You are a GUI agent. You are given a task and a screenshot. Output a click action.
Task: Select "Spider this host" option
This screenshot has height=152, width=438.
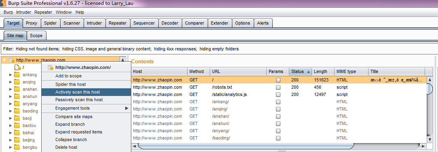[x=86, y=84]
